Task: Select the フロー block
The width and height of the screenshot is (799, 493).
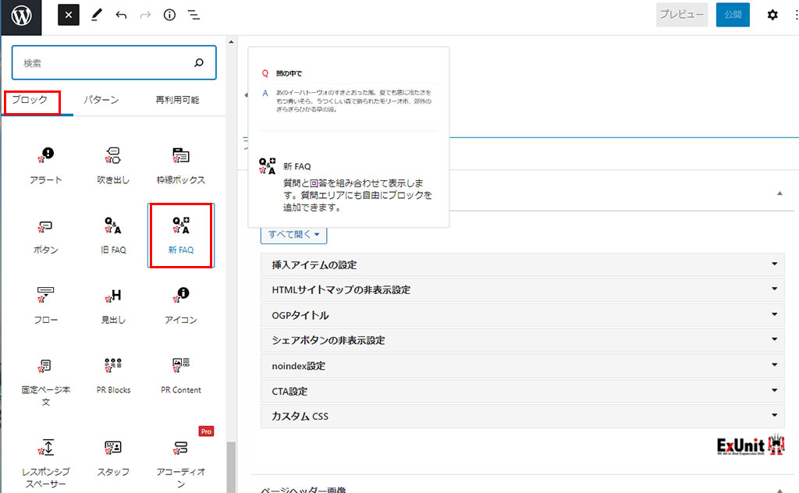Action: pos(46,304)
